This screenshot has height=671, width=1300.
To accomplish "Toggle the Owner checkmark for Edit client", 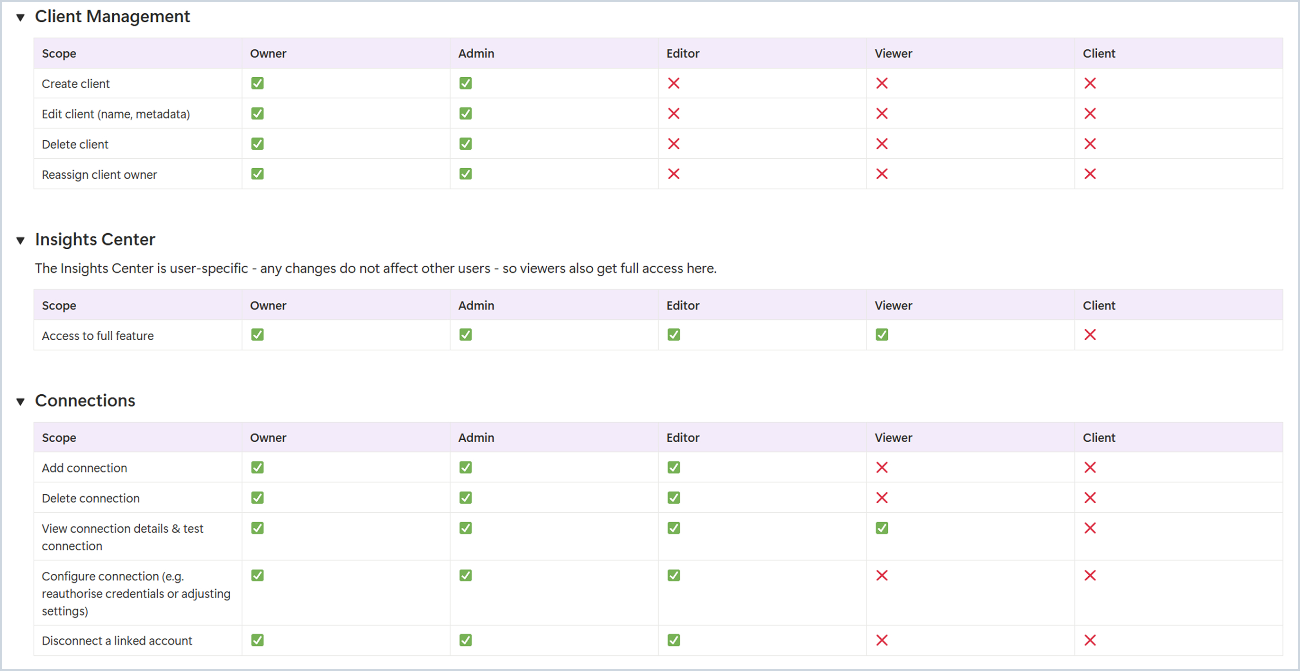I will pyautogui.click(x=257, y=113).
